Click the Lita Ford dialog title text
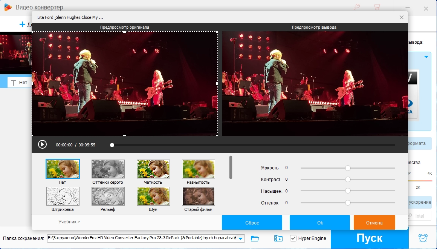The height and width of the screenshot is (249, 437). click(70, 17)
